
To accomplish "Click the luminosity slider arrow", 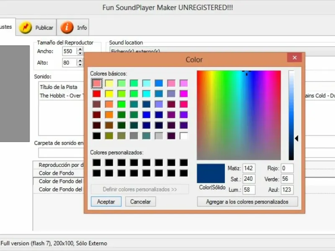I will pyautogui.click(x=296, y=138).
